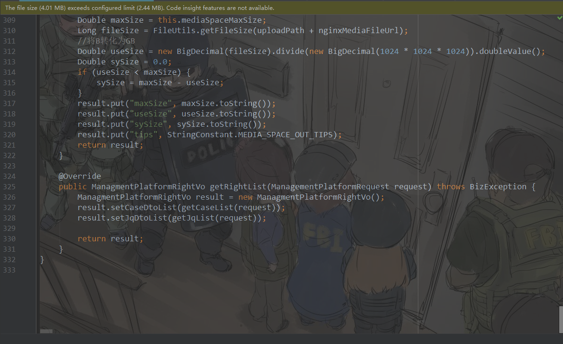Click setJqDtoList on line 328
The height and width of the screenshot is (344, 563).
pos(139,218)
